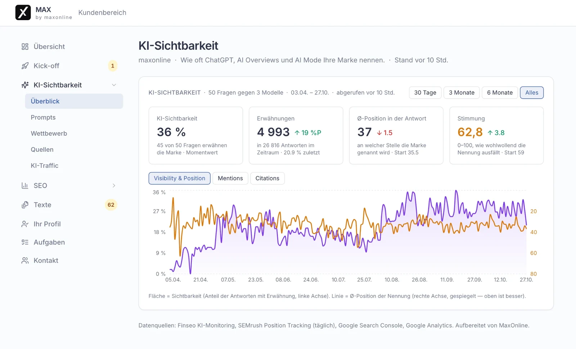
Task: Click the Stimmung score card
Action: click(496, 136)
